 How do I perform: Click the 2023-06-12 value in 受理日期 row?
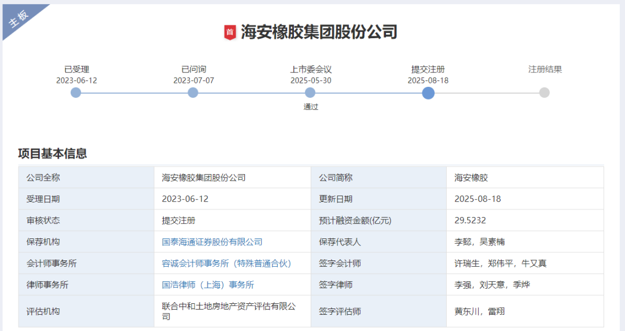coord(185,199)
